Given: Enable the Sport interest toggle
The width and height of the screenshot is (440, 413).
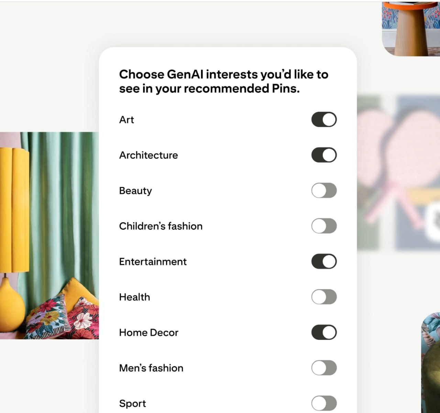Looking at the screenshot, I should pos(324,403).
